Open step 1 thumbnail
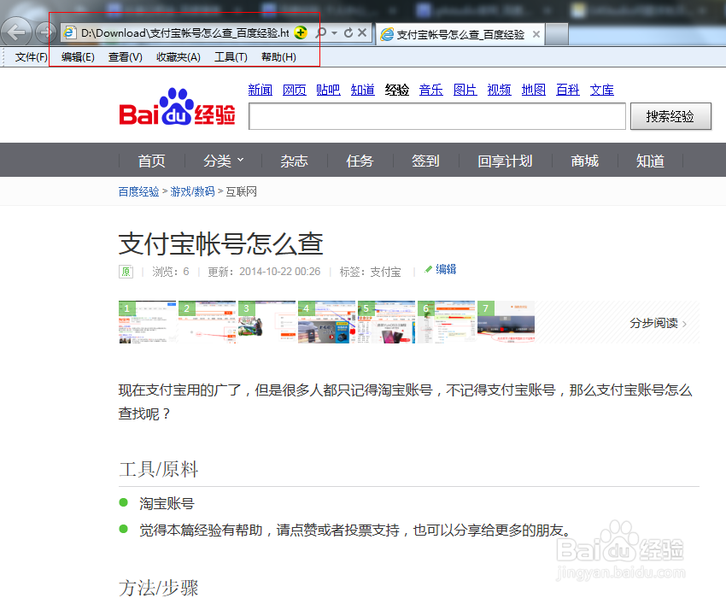The height and width of the screenshot is (598, 726). coord(147,322)
